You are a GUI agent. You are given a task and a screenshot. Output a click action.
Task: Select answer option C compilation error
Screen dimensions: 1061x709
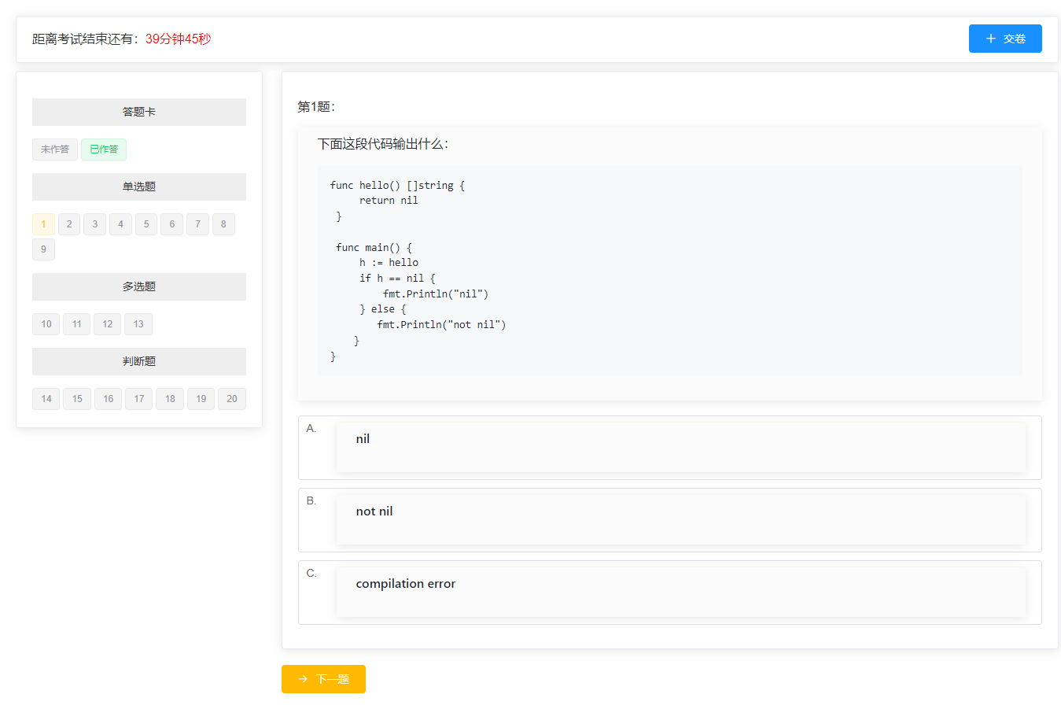click(669, 593)
